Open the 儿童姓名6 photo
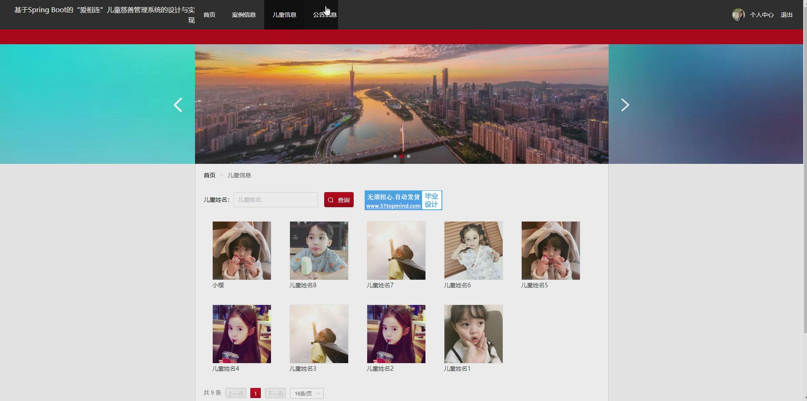The width and height of the screenshot is (807, 401). click(474, 251)
